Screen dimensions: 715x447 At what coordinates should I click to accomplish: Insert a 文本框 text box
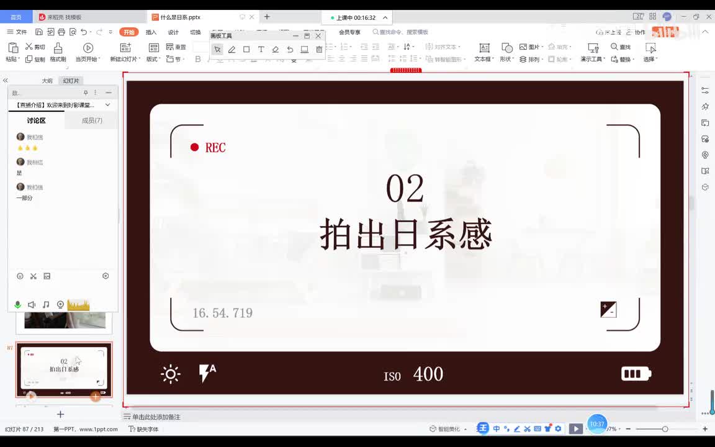[x=484, y=52]
